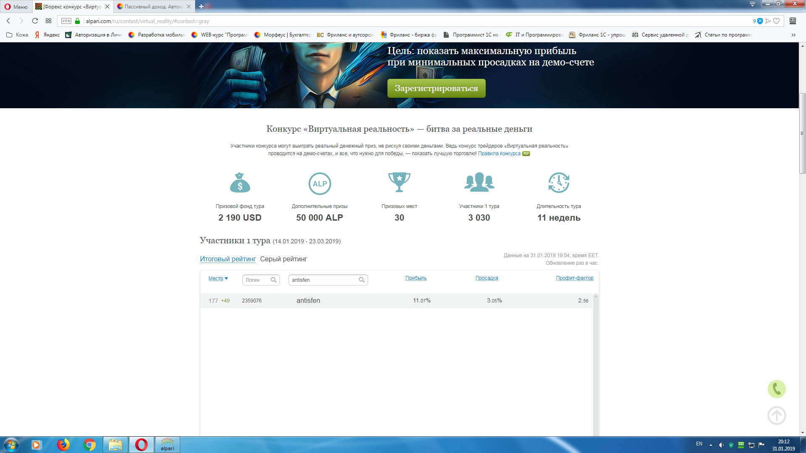Sort by Место column dropdown arrow

point(226,279)
